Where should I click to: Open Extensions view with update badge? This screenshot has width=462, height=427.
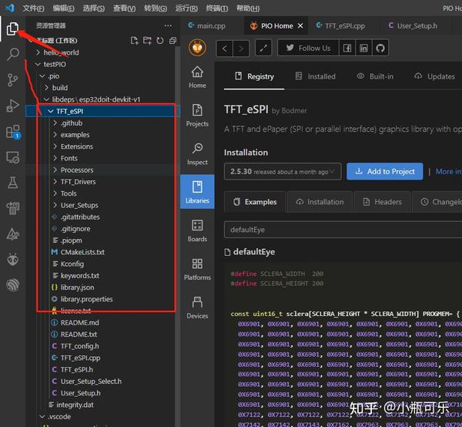(13, 132)
